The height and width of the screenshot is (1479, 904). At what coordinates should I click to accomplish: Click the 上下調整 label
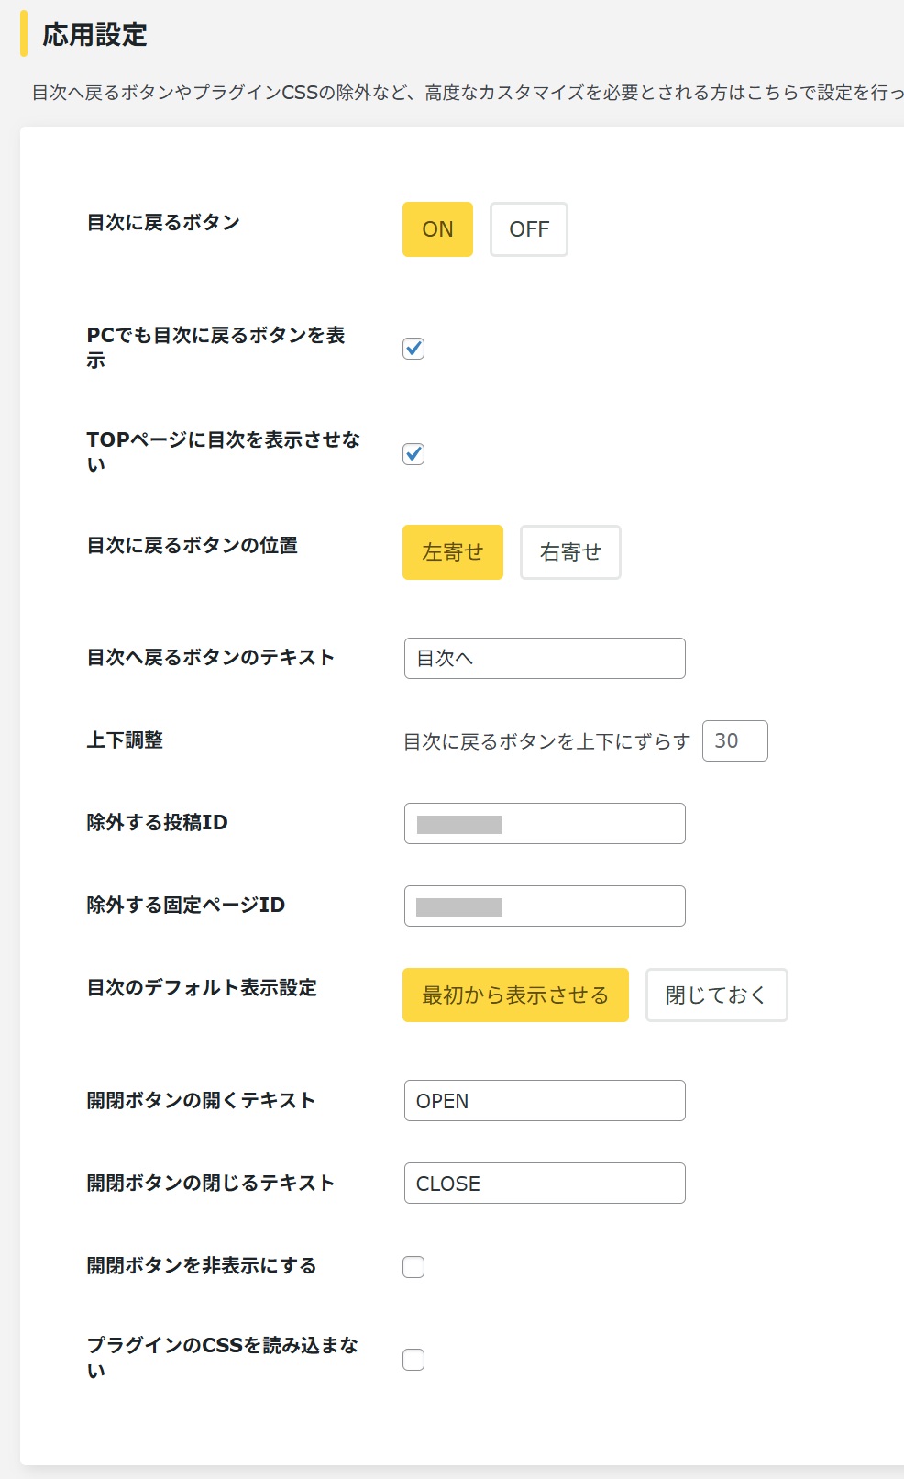click(x=125, y=739)
